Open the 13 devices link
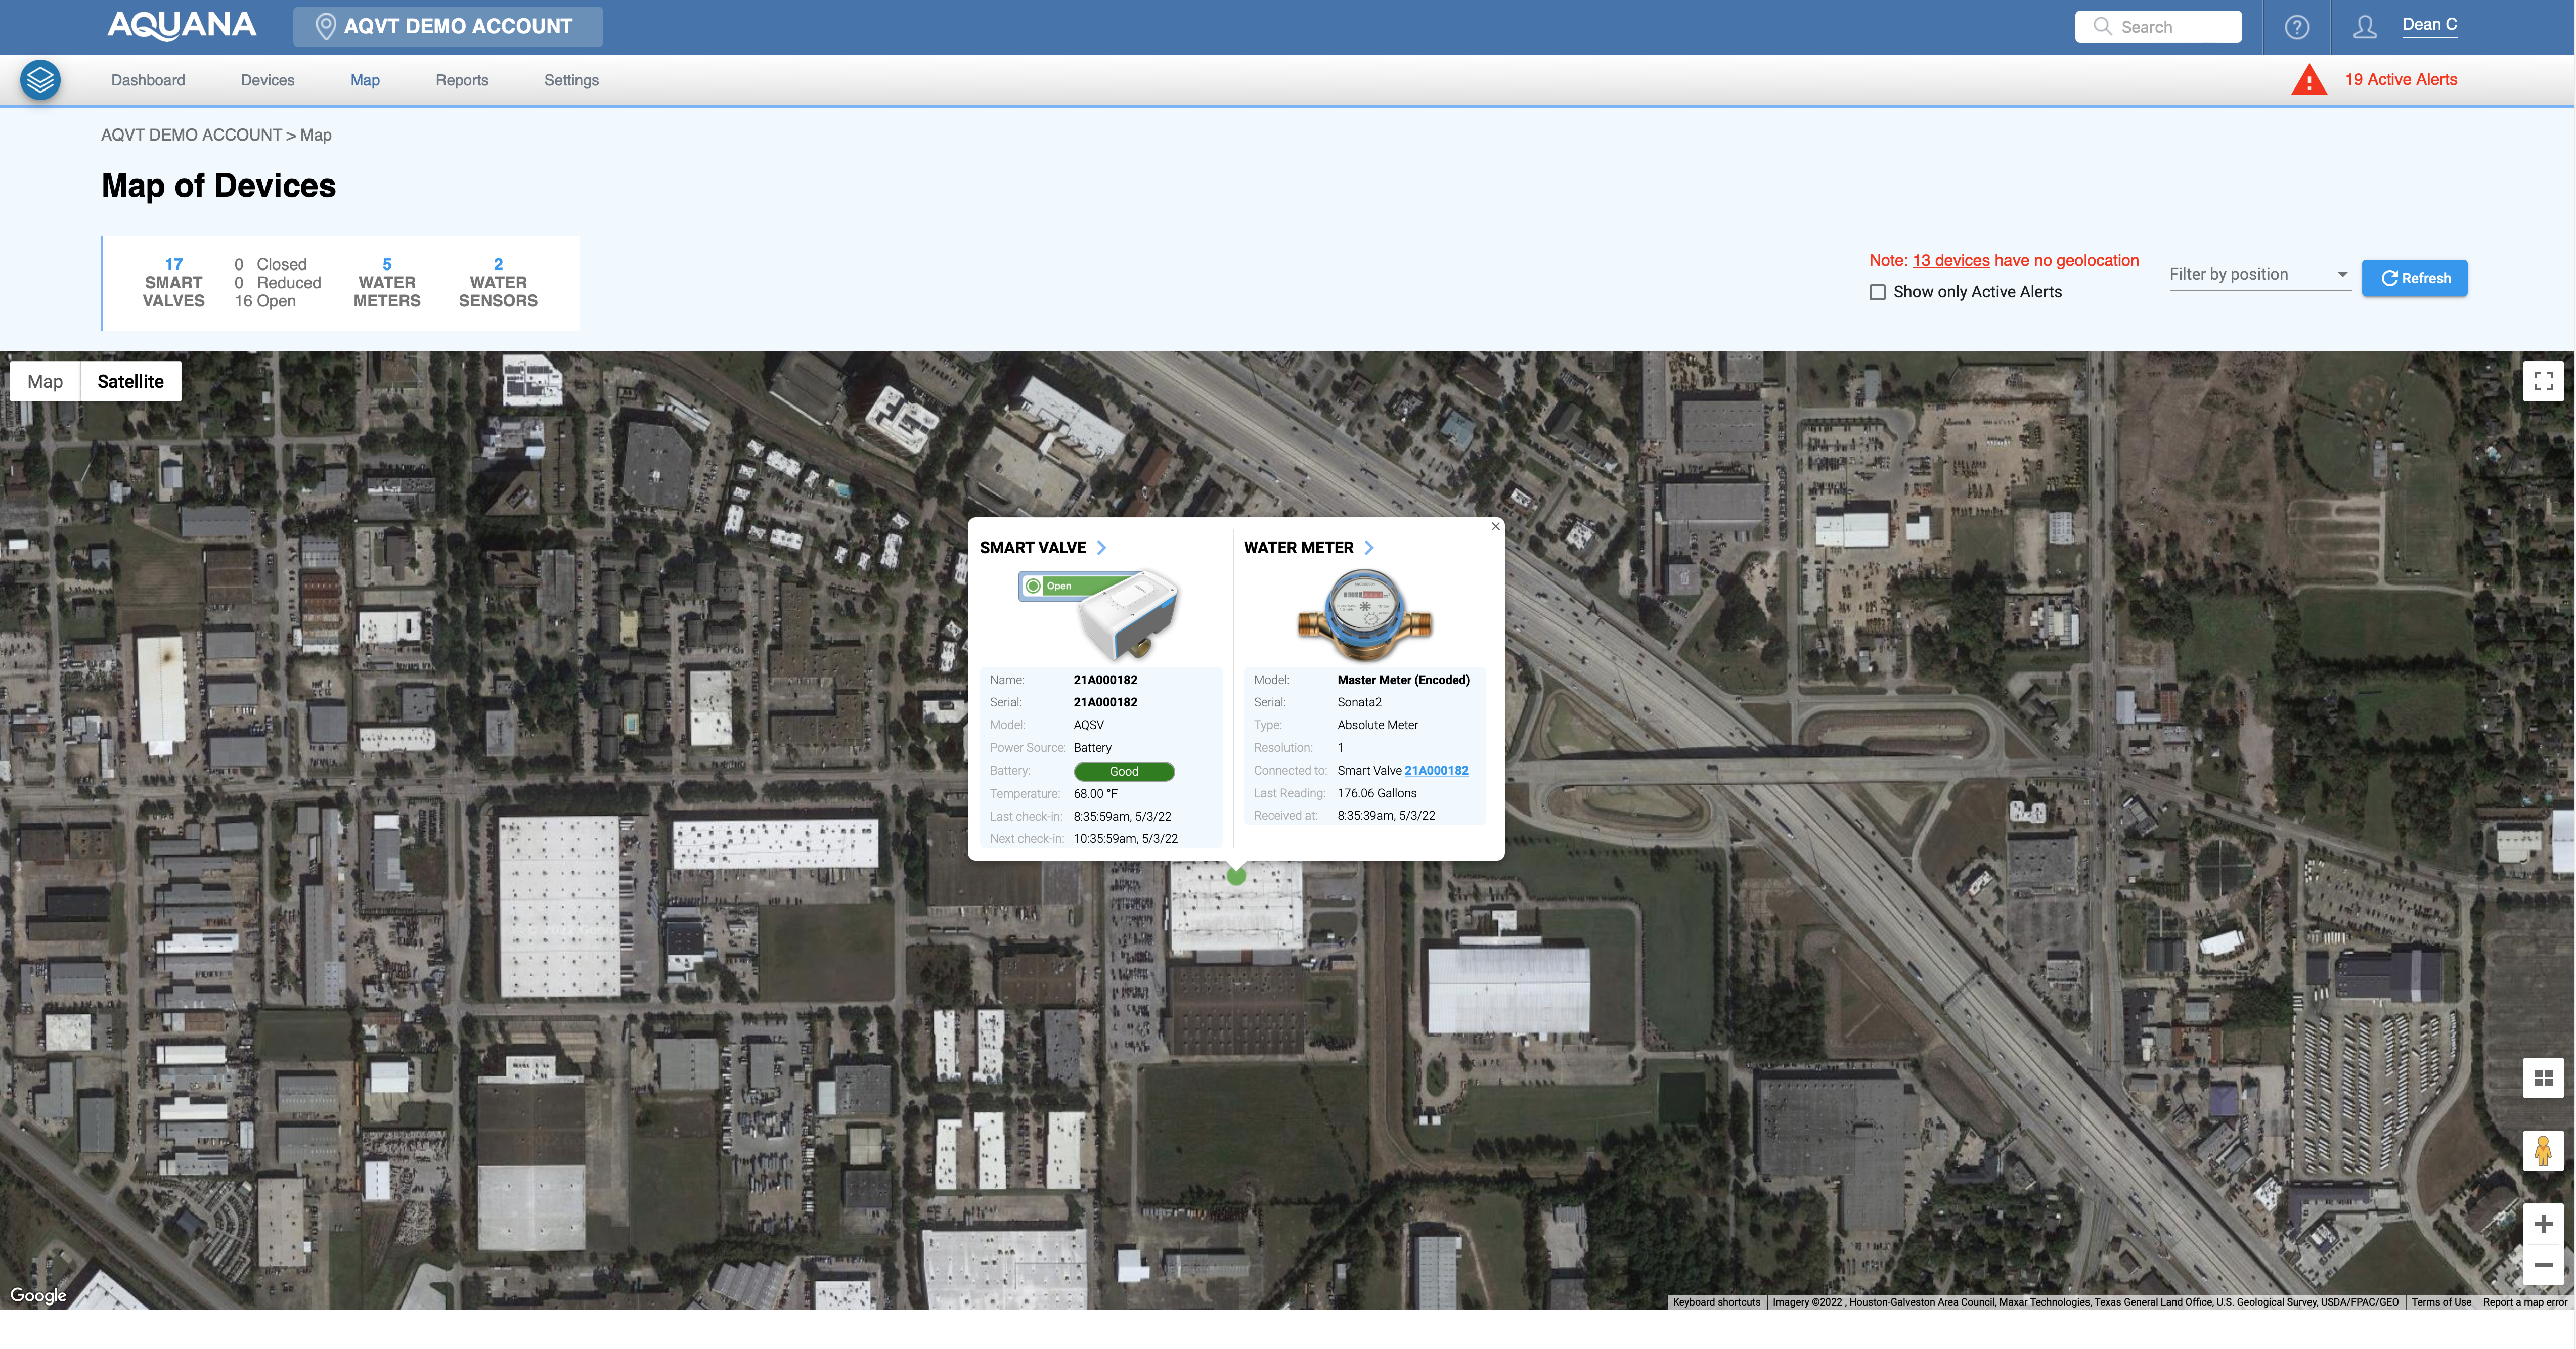The height and width of the screenshot is (1349, 2576). click(x=1950, y=260)
